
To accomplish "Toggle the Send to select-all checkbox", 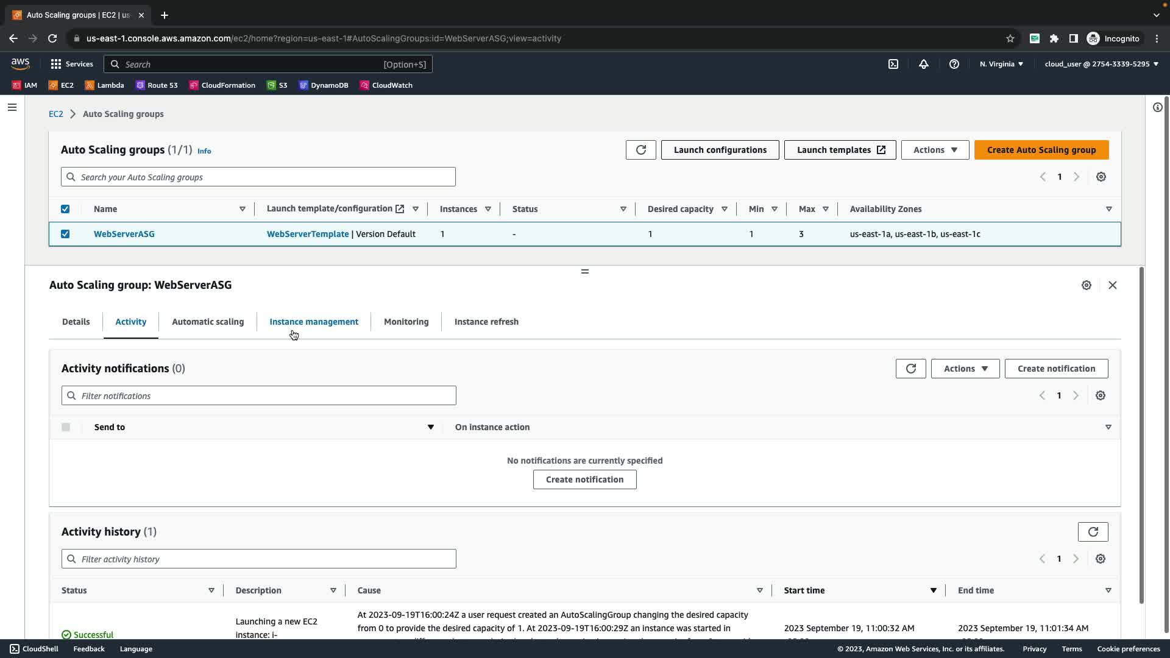I will pyautogui.click(x=66, y=427).
